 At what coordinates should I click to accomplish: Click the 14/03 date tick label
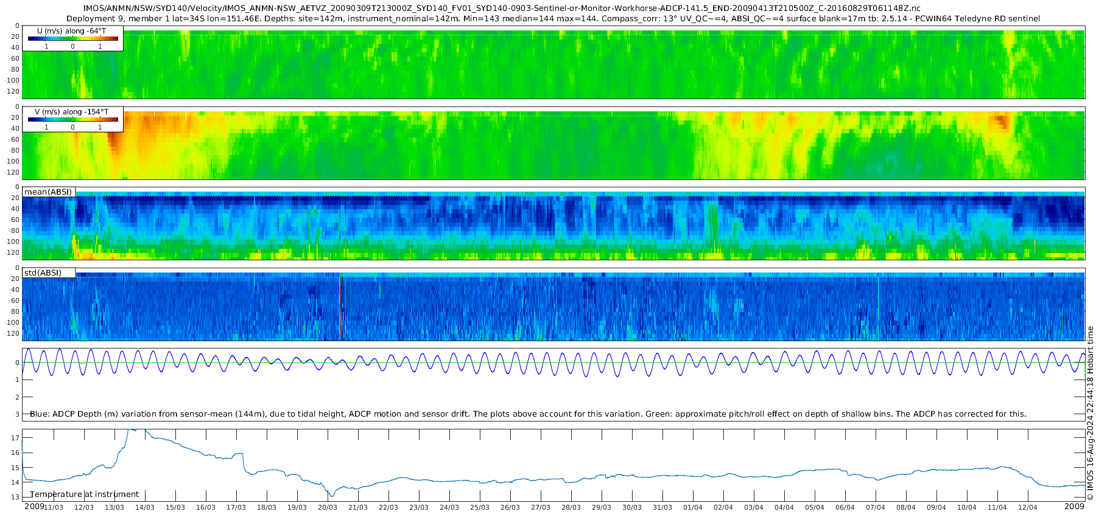click(144, 507)
